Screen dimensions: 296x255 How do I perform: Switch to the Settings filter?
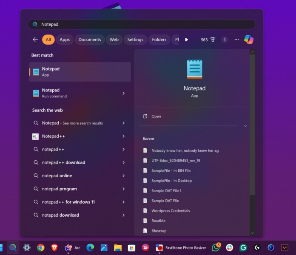point(135,40)
